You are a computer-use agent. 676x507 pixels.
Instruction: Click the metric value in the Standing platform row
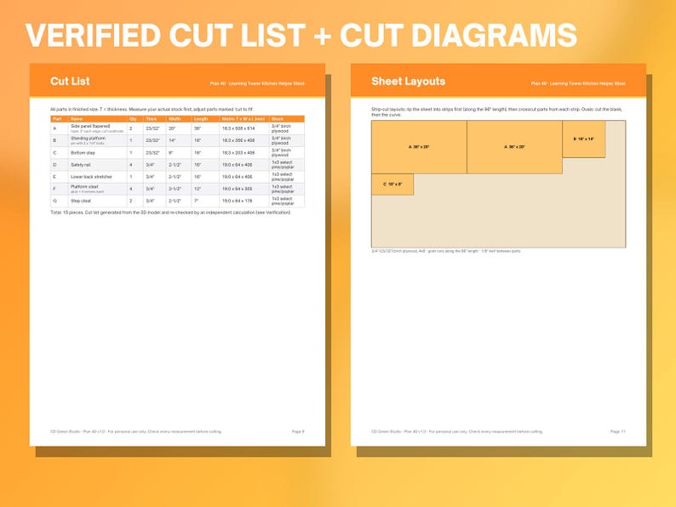pyautogui.click(x=238, y=140)
